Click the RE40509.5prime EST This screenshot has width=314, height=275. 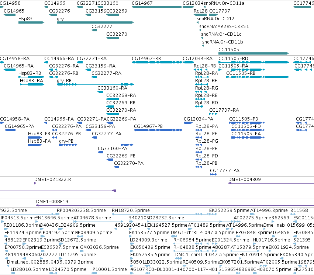(x=184, y=266)
